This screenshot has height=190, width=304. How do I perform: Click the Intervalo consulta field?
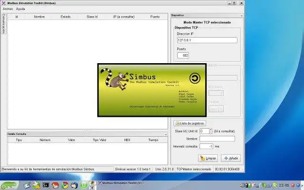[207, 146]
